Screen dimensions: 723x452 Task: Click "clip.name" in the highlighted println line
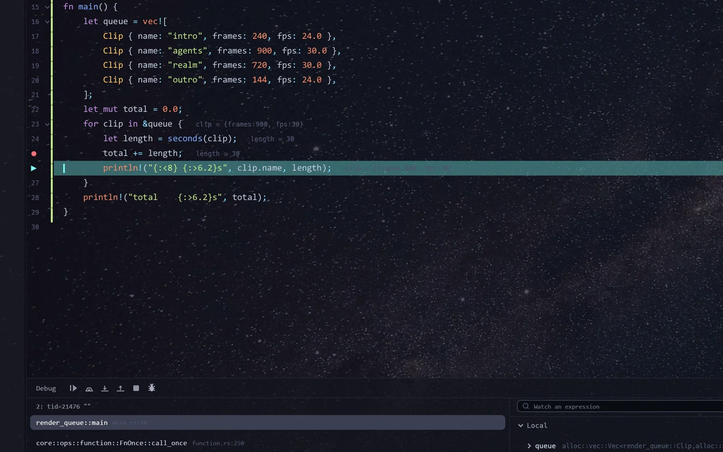point(259,168)
